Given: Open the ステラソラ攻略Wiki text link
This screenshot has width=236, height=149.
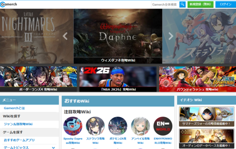Looking at the screenshot, I should click(x=95, y=141).
